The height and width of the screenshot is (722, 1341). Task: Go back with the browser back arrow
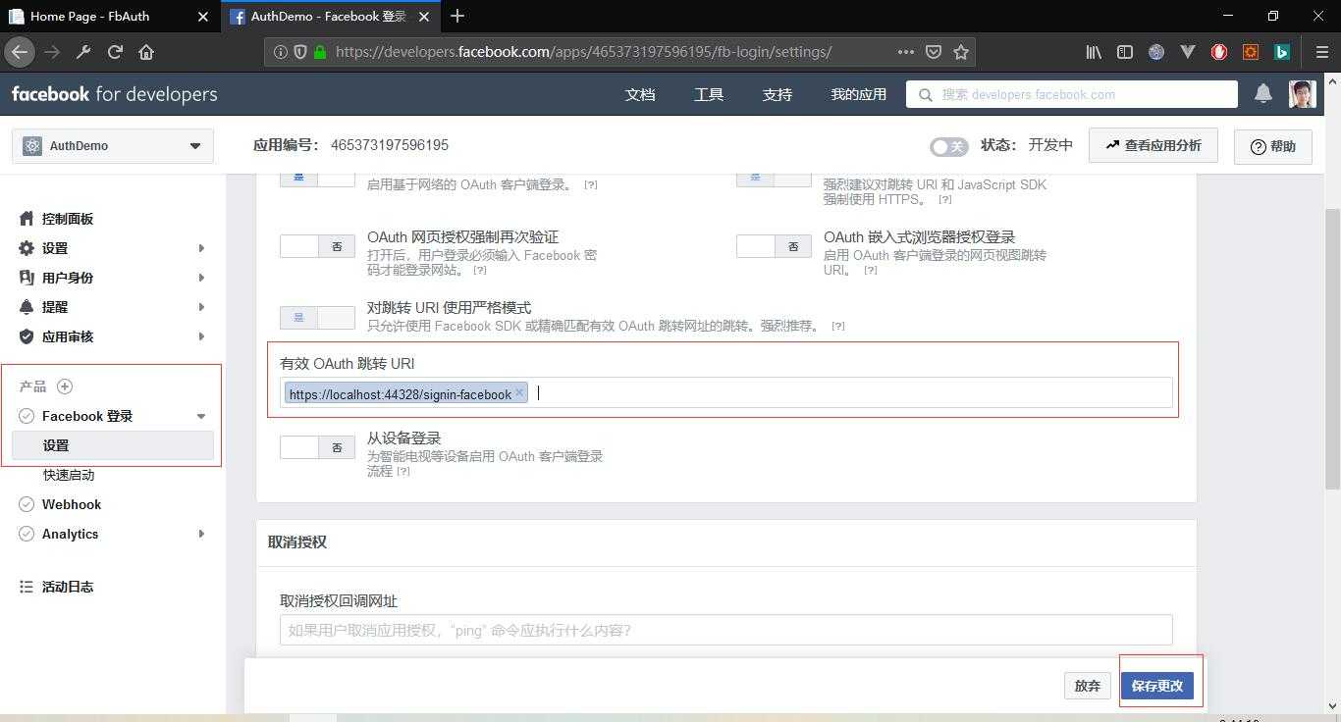20,52
